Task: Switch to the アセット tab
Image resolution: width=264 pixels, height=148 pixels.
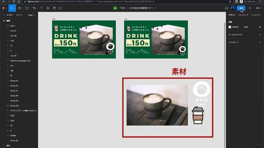Action: click(x=19, y=15)
